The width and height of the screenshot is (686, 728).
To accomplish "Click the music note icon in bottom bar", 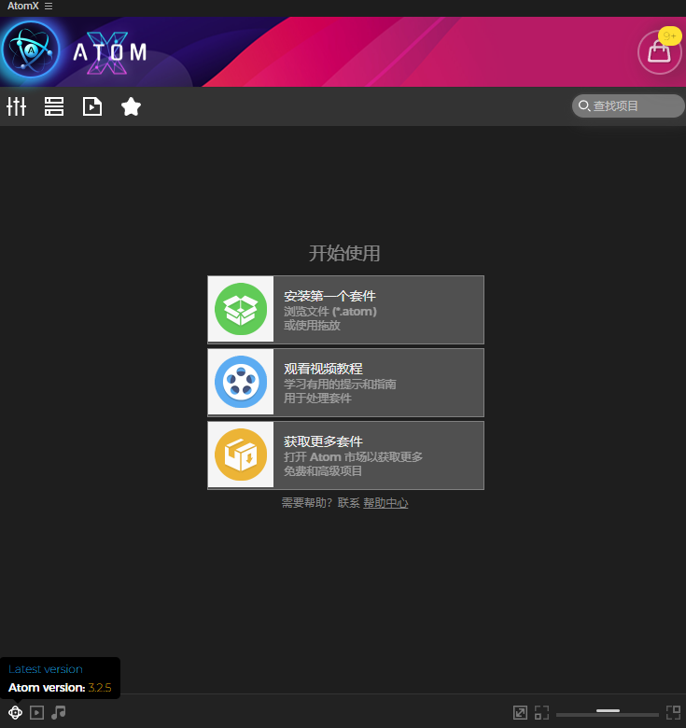I will tap(59, 712).
